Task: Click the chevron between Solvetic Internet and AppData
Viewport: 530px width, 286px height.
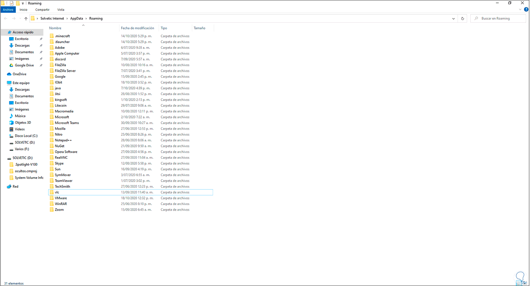Action: [x=67, y=18]
